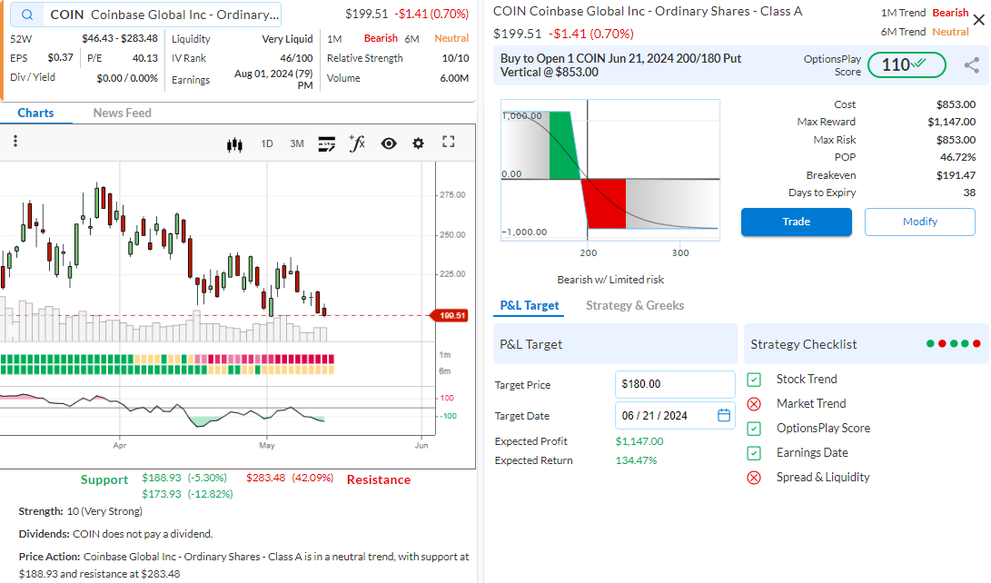This screenshot has height=583, width=991.
Task: Click the '6M Trend Neutral' label in strategy panel
Action: pyautogui.click(x=925, y=32)
